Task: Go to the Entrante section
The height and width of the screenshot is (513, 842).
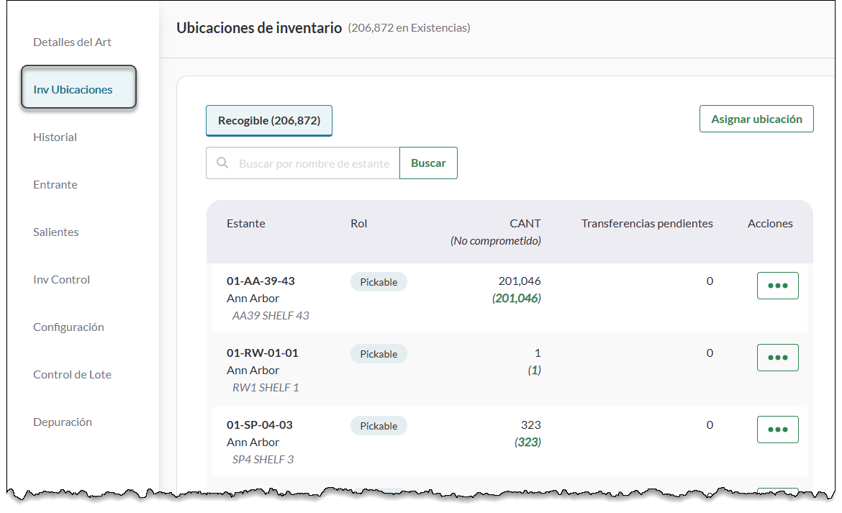Action: (x=55, y=184)
